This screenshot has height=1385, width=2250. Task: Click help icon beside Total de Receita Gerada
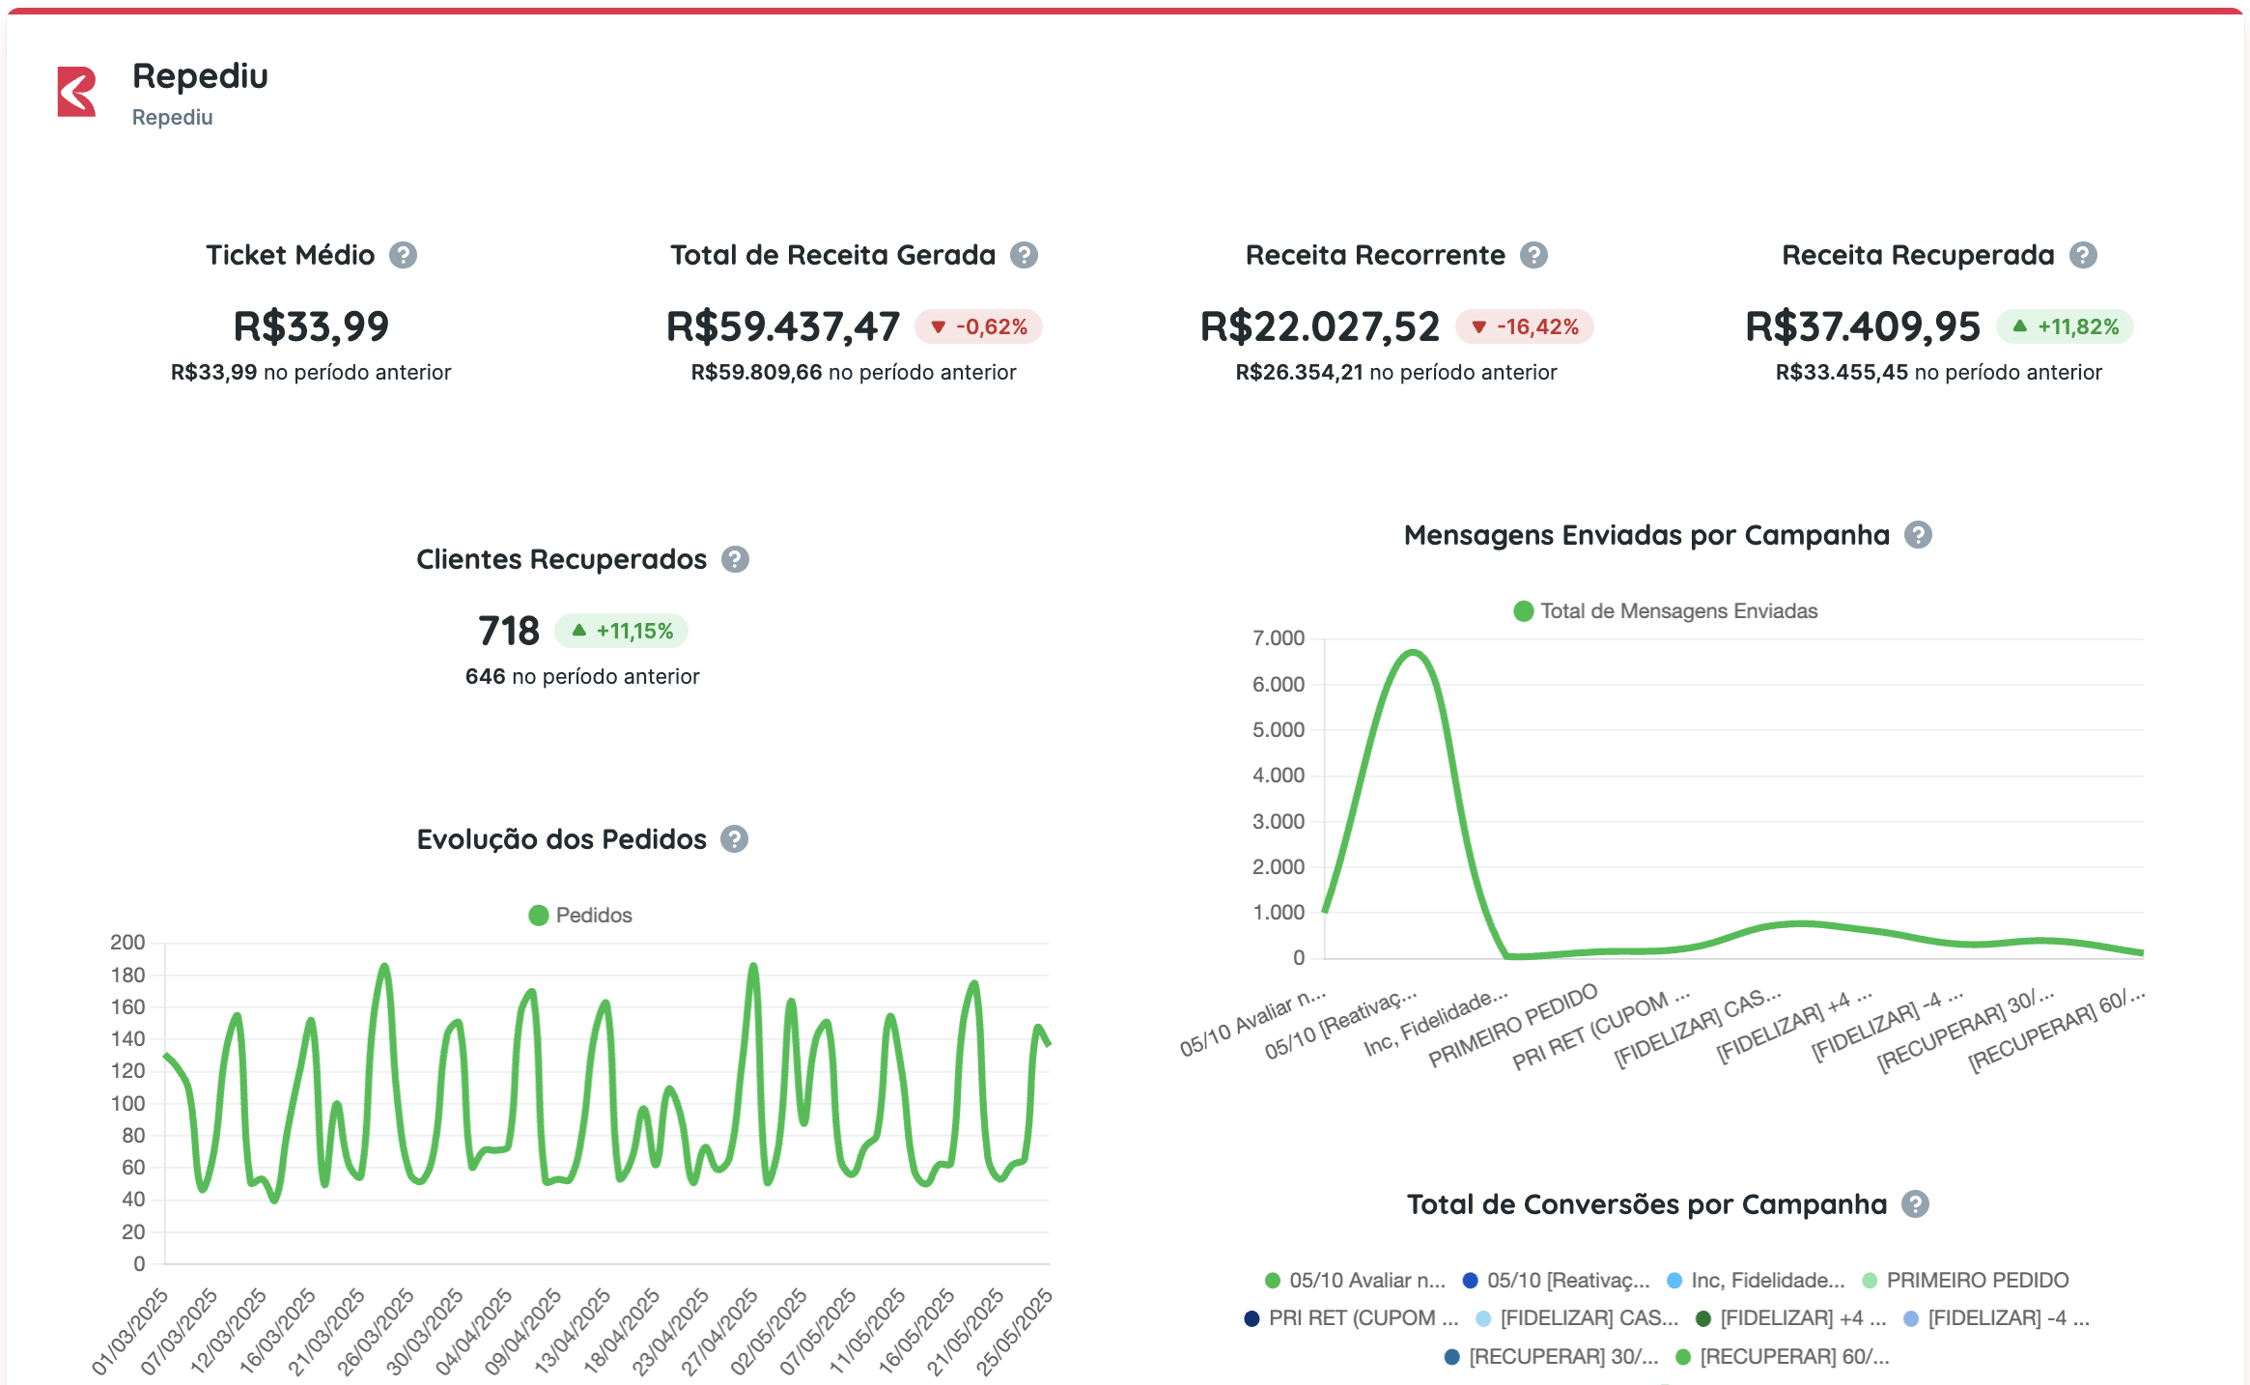coord(1024,255)
